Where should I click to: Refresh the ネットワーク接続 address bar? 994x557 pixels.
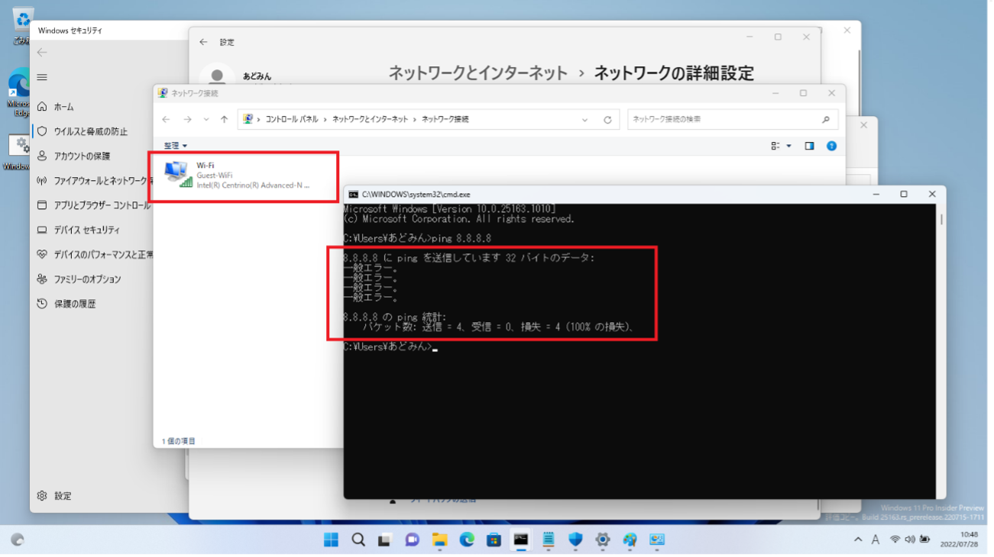click(x=607, y=120)
